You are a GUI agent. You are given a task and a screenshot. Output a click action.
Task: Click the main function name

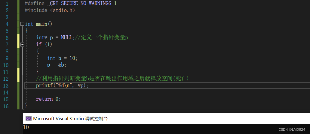pyautogui.click(x=41, y=24)
